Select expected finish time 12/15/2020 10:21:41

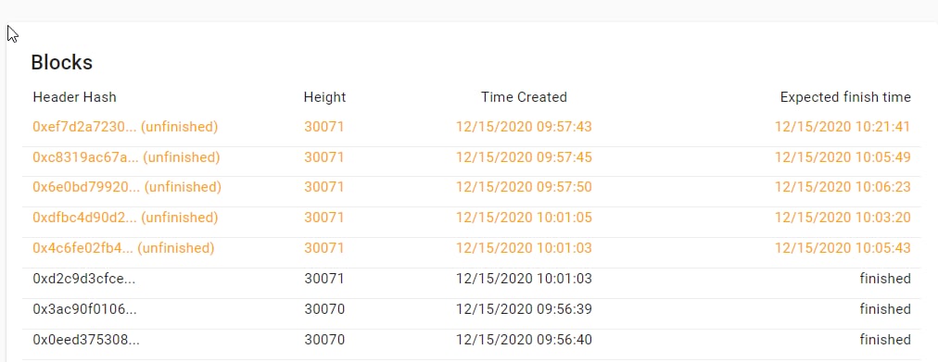(843, 127)
